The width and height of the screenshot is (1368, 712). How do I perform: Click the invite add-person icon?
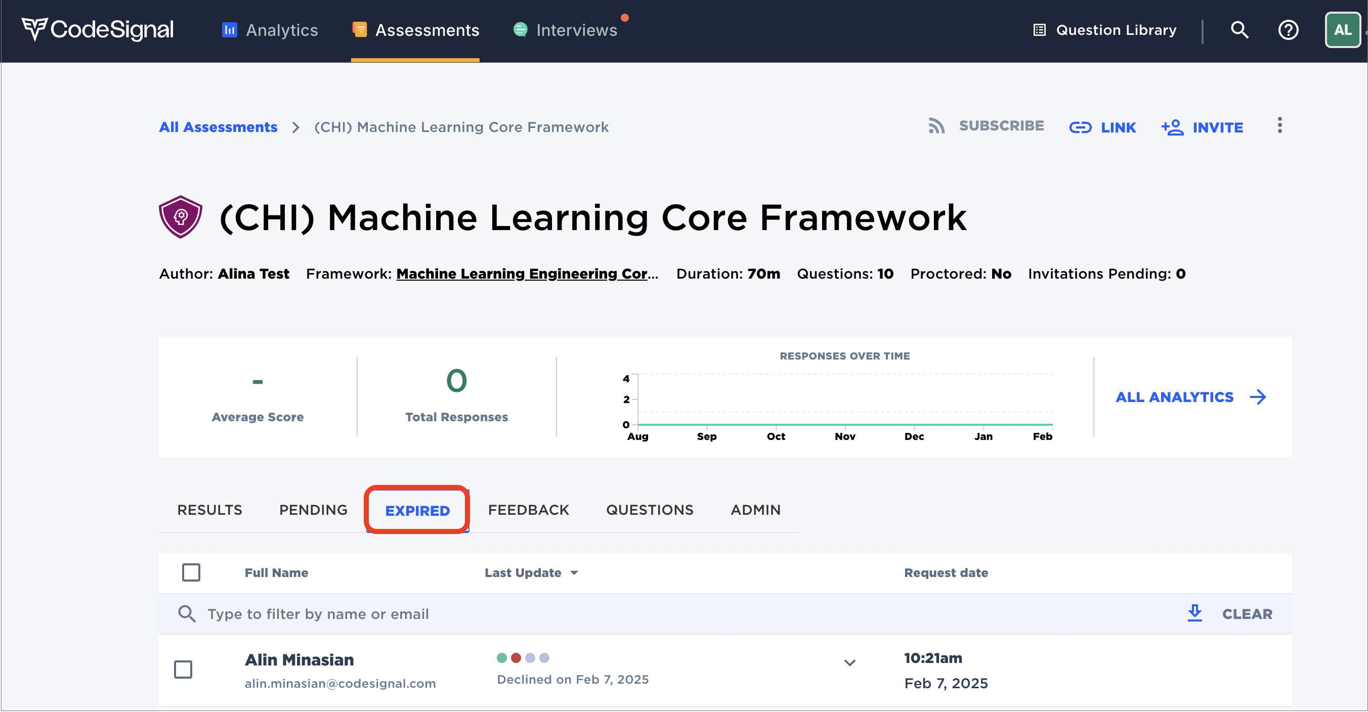tap(1173, 127)
